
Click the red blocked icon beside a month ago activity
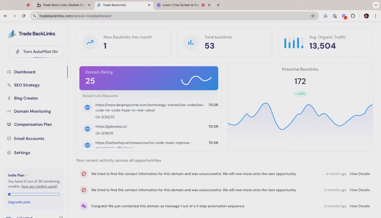click(x=84, y=174)
